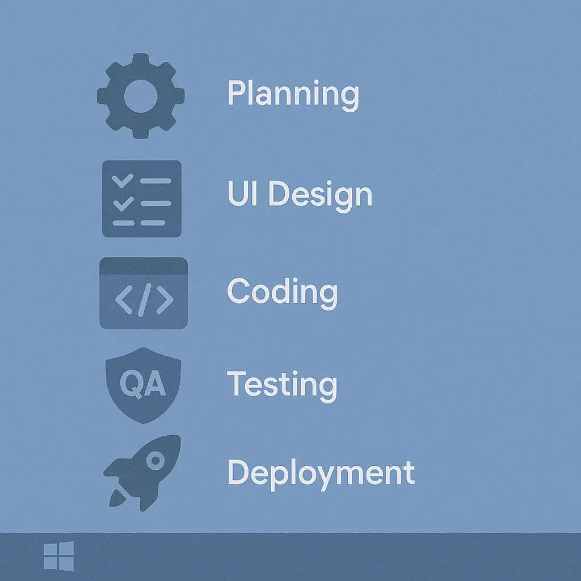Viewport: 581px width, 581px height.
Task: Click the Testing text
Action: click(282, 385)
